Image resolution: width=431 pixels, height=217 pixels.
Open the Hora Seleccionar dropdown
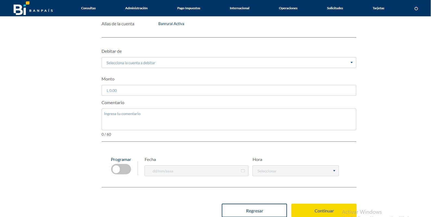295,171
